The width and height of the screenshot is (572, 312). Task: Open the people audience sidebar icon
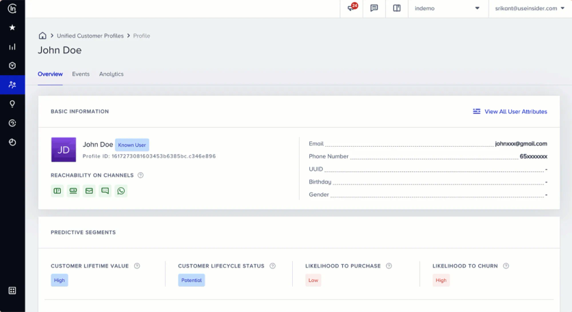(x=12, y=85)
